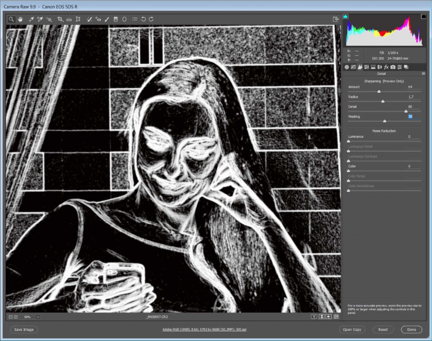
Task: Activate the Red Eye Removal tool
Action: click(98, 19)
